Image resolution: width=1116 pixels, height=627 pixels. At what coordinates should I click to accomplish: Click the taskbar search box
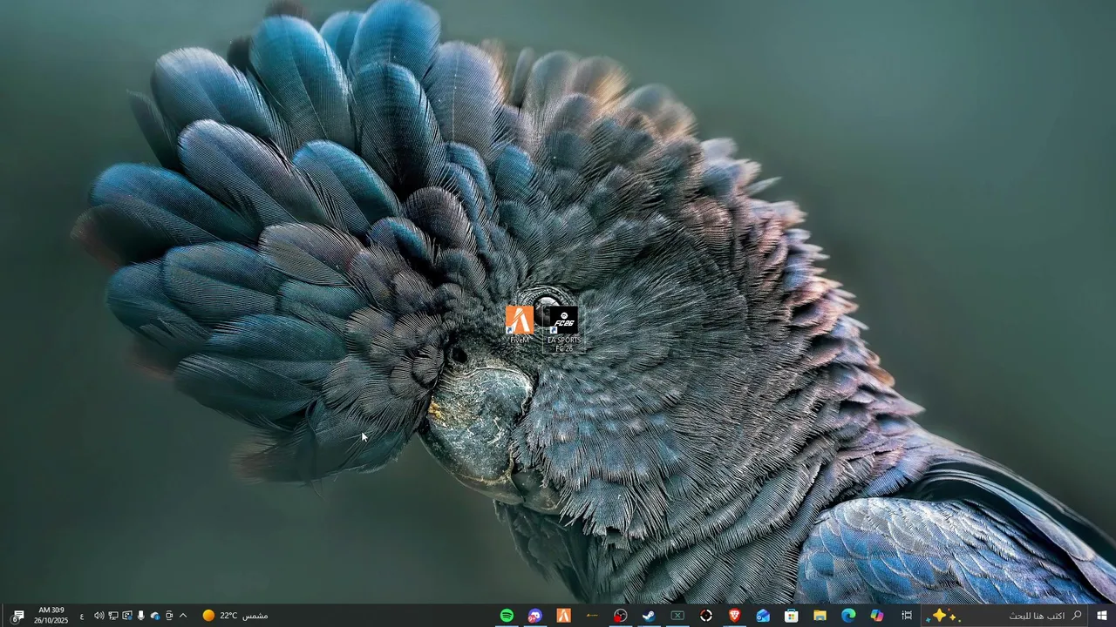click(1005, 616)
